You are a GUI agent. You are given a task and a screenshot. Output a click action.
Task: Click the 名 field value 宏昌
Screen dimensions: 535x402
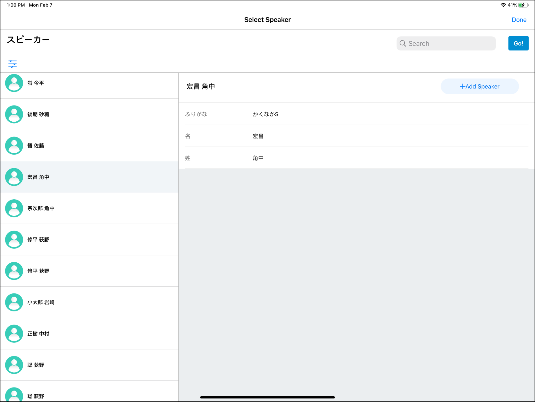258,136
